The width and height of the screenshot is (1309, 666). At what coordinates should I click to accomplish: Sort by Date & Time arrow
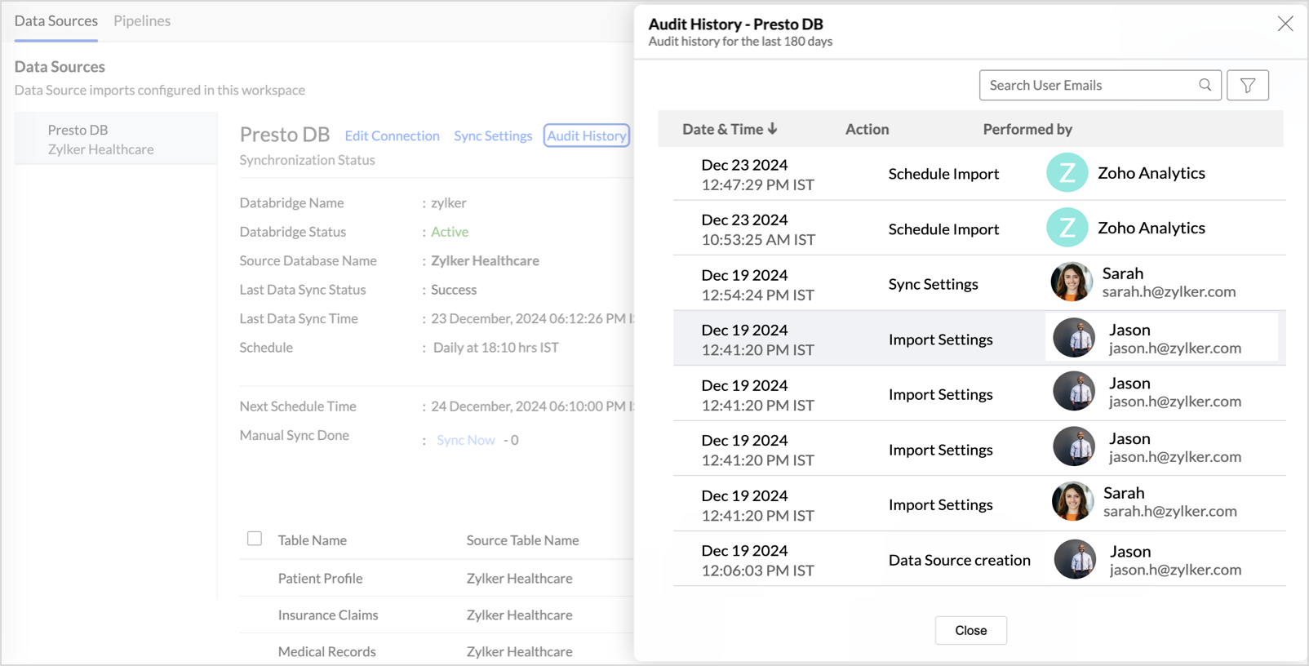tap(773, 129)
